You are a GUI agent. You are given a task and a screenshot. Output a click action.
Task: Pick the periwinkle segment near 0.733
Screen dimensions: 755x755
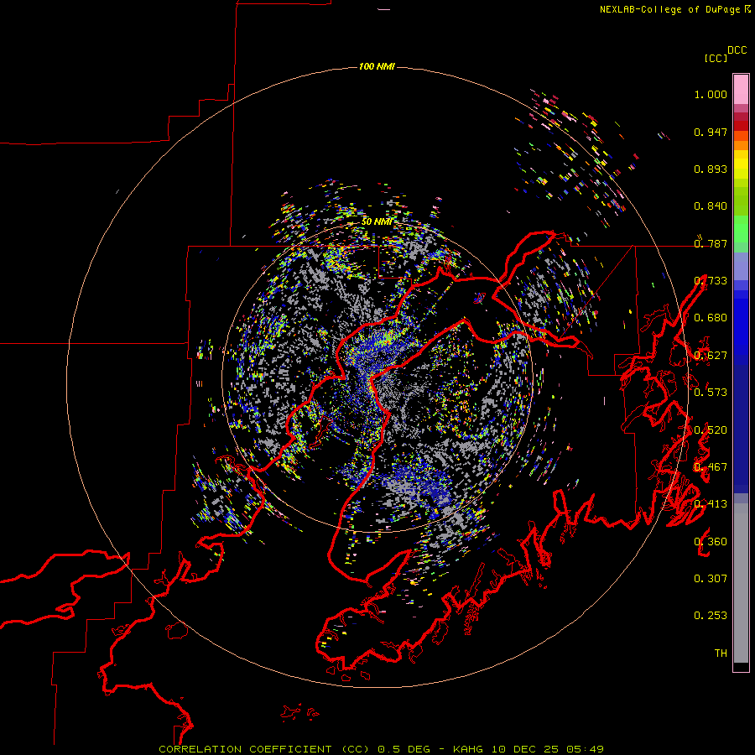tap(741, 266)
